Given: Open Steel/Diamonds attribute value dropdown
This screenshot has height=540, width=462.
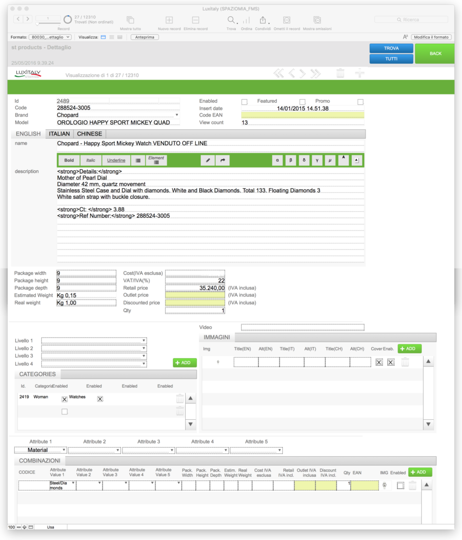Looking at the screenshot, I should [62, 485].
